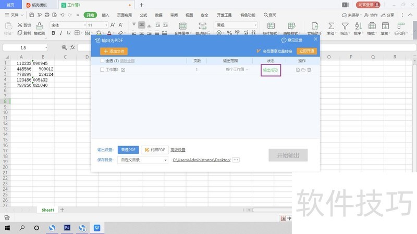
Task: Switch to the 公式 ribbon tab
Action: point(143,15)
